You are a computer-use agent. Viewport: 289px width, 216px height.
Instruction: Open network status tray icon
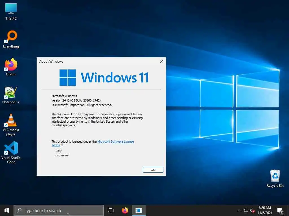(x=246, y=210)
